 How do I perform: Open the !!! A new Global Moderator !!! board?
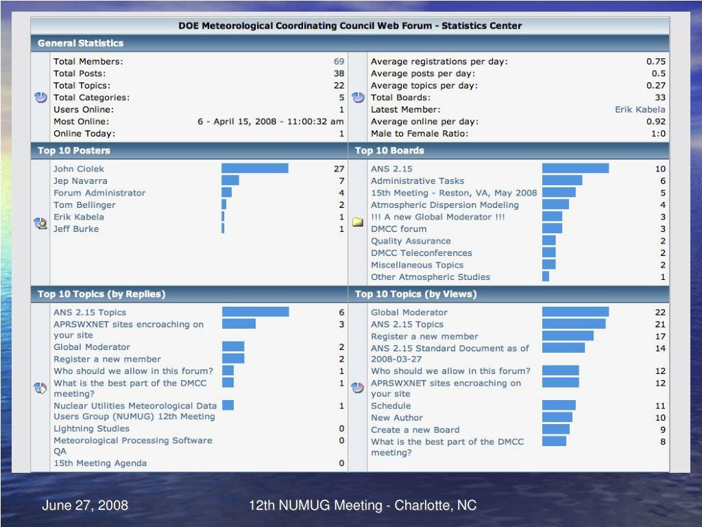pyautogui.click(x=438, y=217)
